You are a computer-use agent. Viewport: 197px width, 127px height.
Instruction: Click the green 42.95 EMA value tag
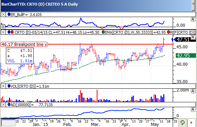point(186,56)
